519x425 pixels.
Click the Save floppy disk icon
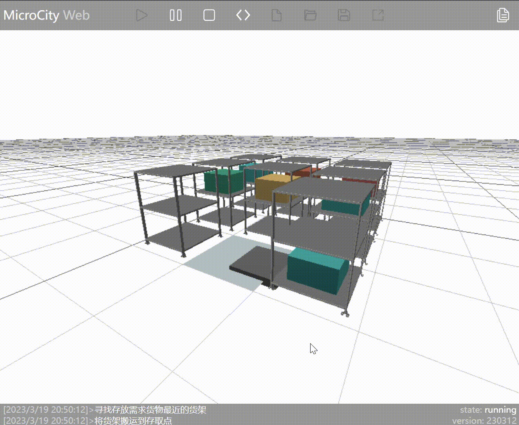click(344, 15)
